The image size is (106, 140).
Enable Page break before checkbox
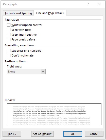pyautogui.click(x=9, y=39)
